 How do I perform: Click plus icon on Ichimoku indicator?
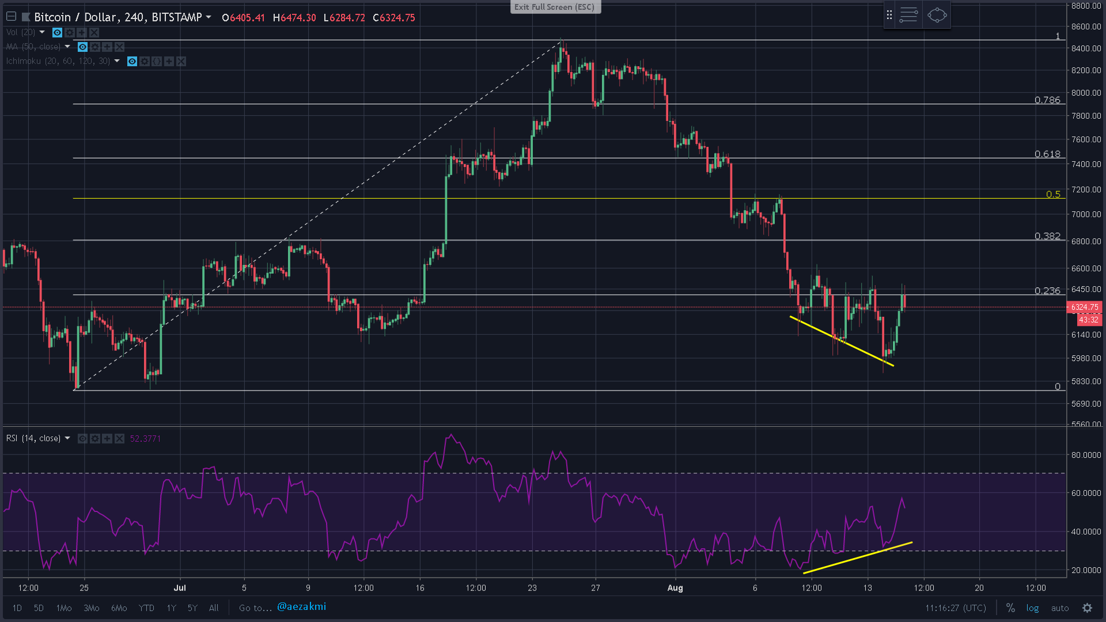tap(169, 62)
